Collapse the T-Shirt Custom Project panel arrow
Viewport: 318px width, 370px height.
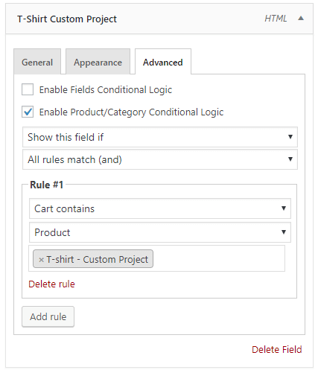pos(301,18)
